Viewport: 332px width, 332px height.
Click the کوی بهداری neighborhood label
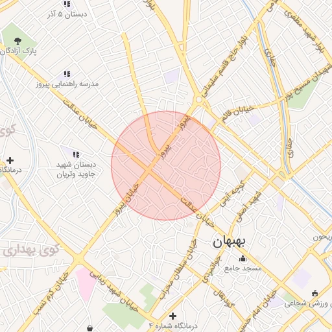[31, 250]
